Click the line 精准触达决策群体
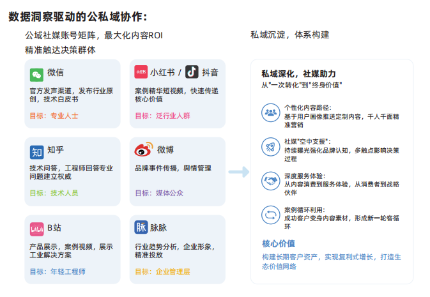 pyautogui.click(x=60, y=50)
